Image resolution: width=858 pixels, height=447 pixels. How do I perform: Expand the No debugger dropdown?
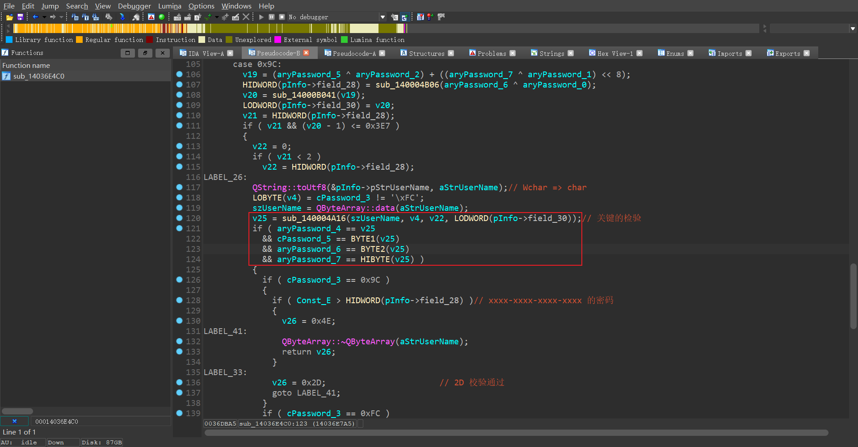383,17
